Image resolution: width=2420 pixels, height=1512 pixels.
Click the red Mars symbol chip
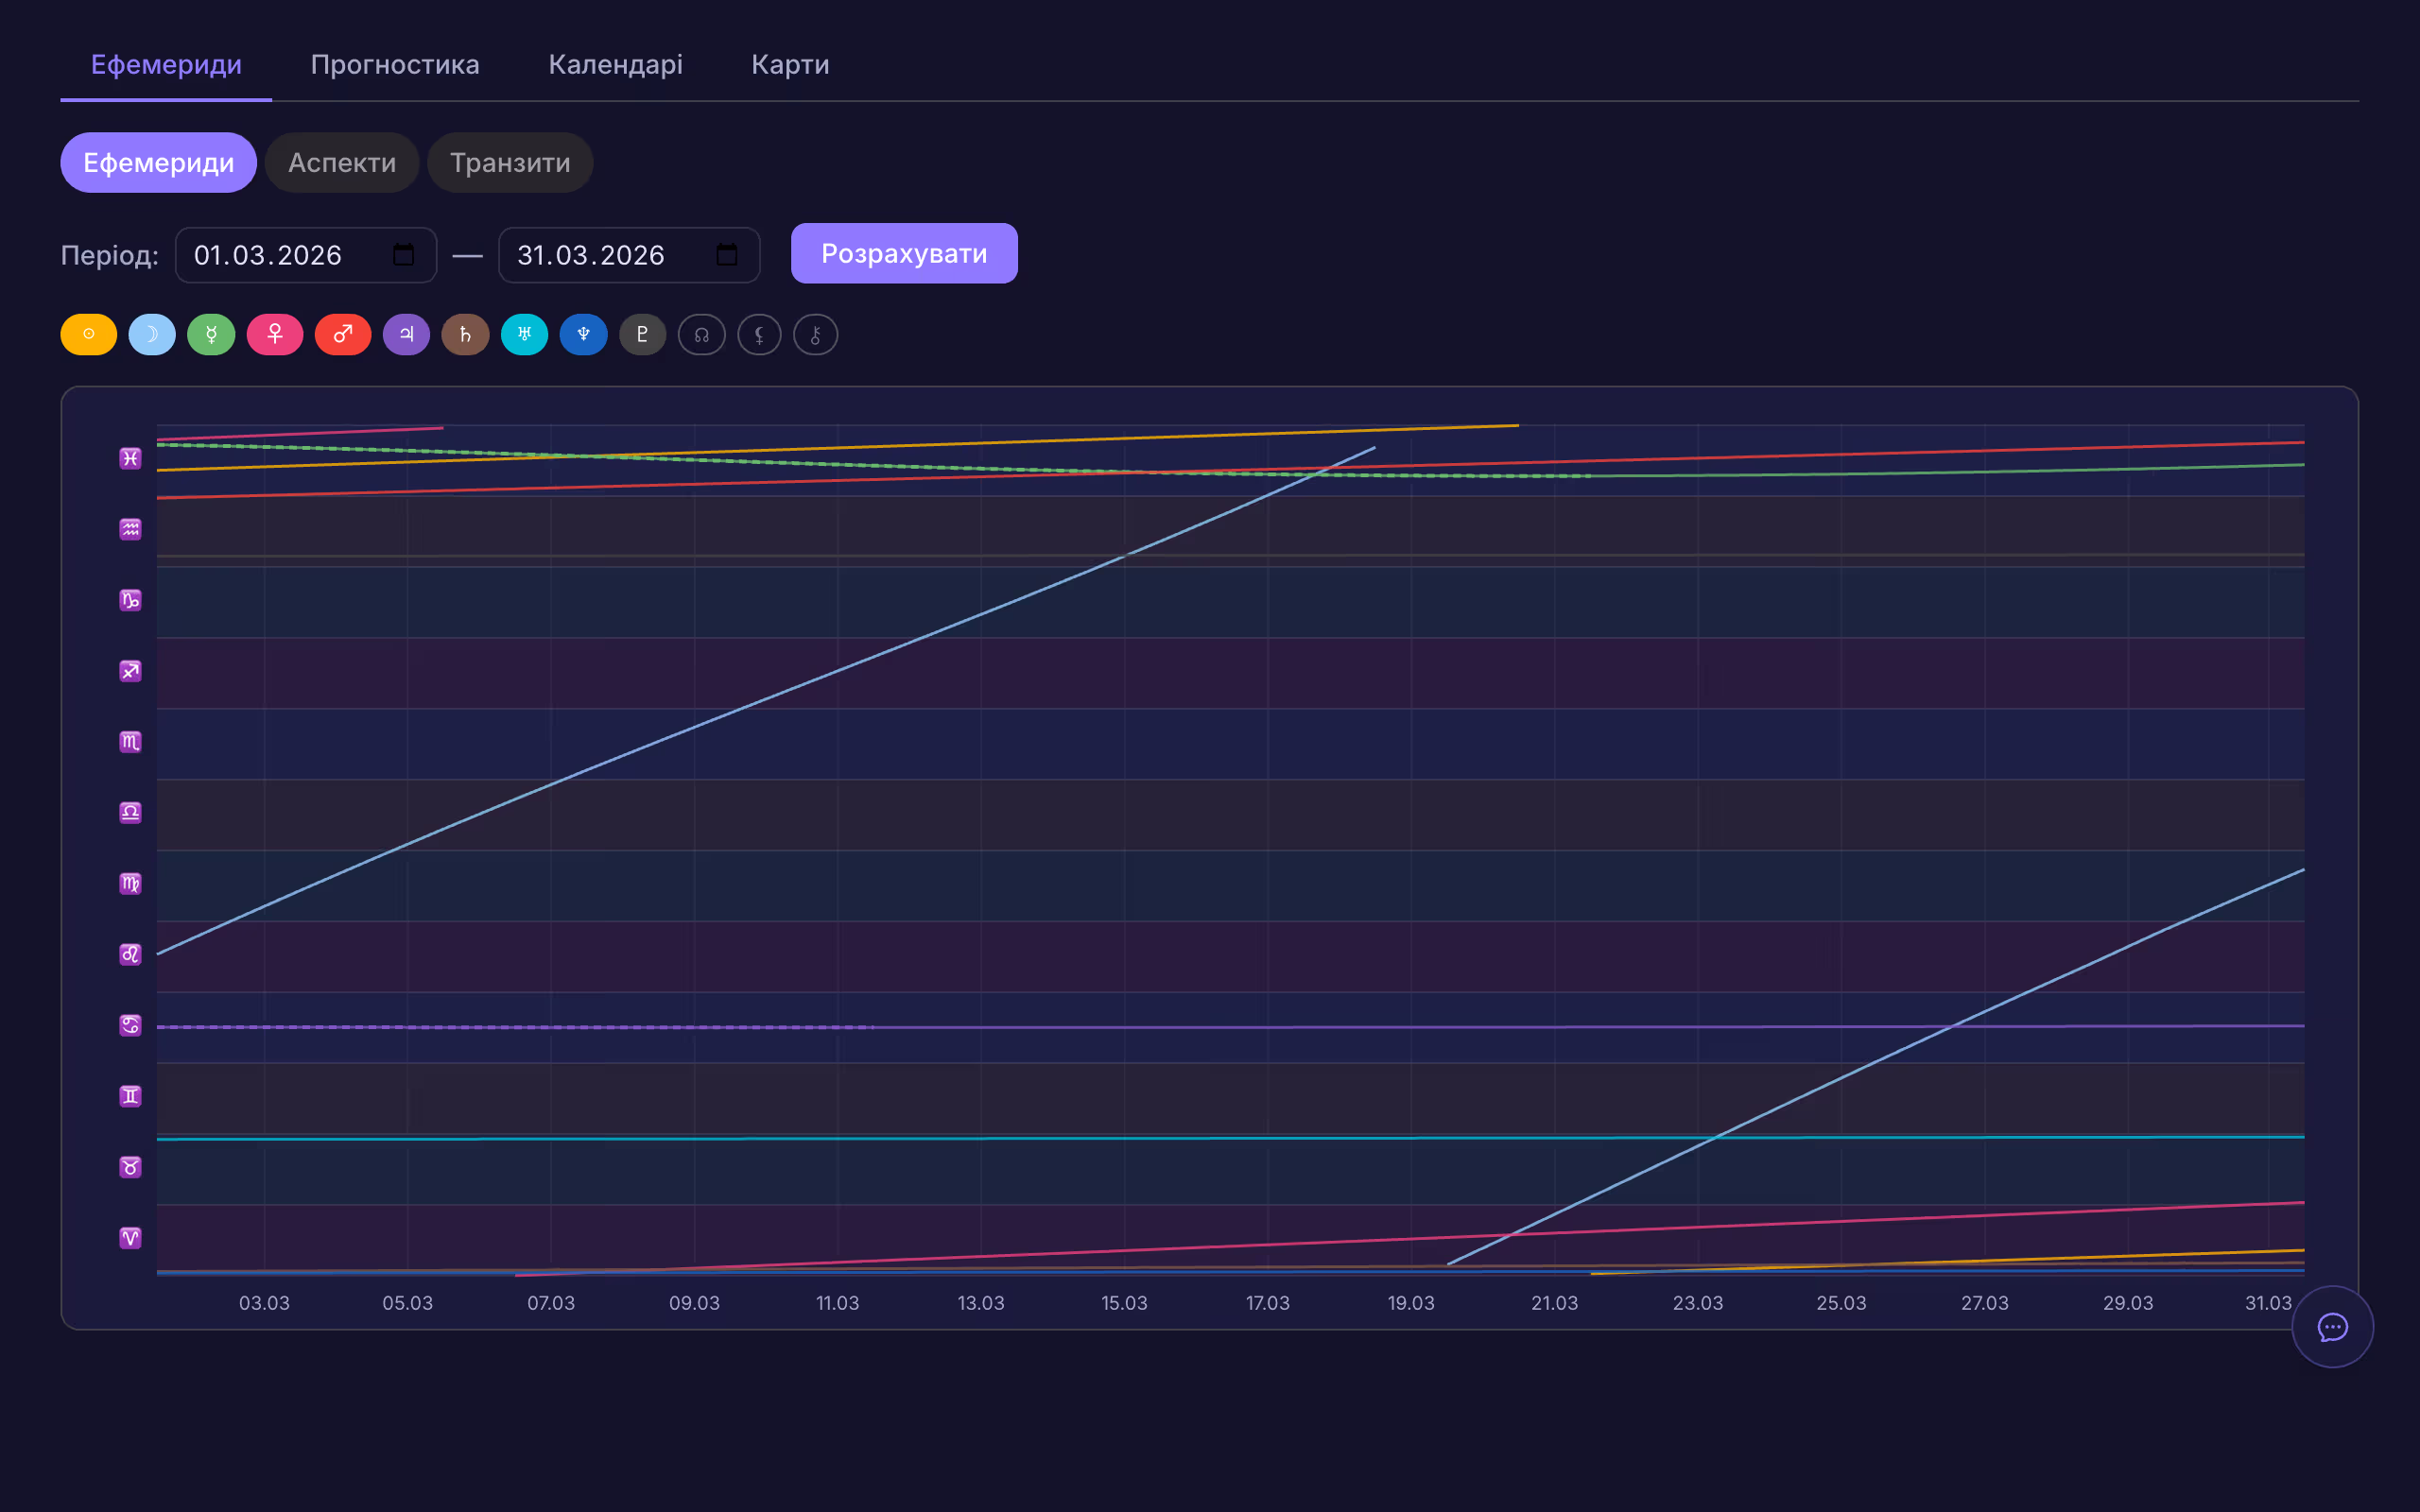point(343,334)
